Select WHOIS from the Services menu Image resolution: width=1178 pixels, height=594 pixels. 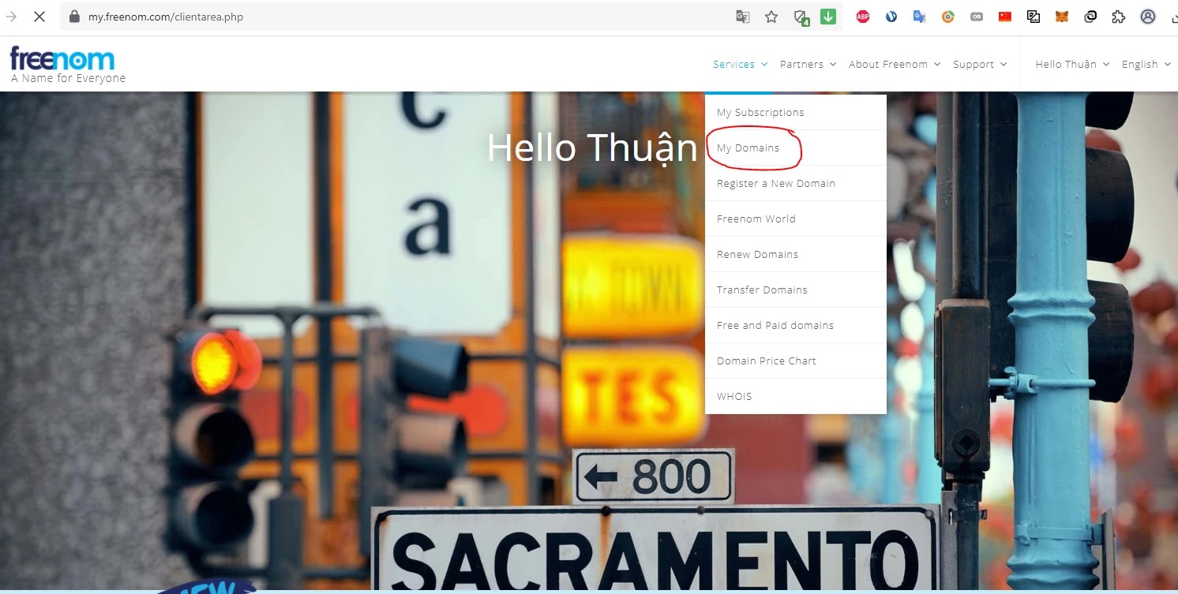(x=796, y=397)
